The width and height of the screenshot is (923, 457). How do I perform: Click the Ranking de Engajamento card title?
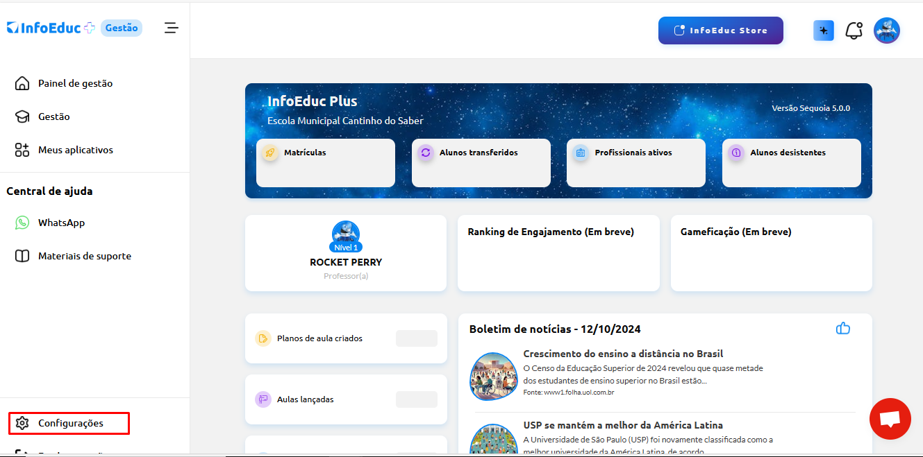551,232
